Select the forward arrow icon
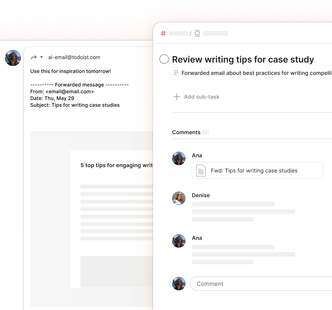Screen dimensions: 332x310 pyautogui.click(x=34, y=57)
